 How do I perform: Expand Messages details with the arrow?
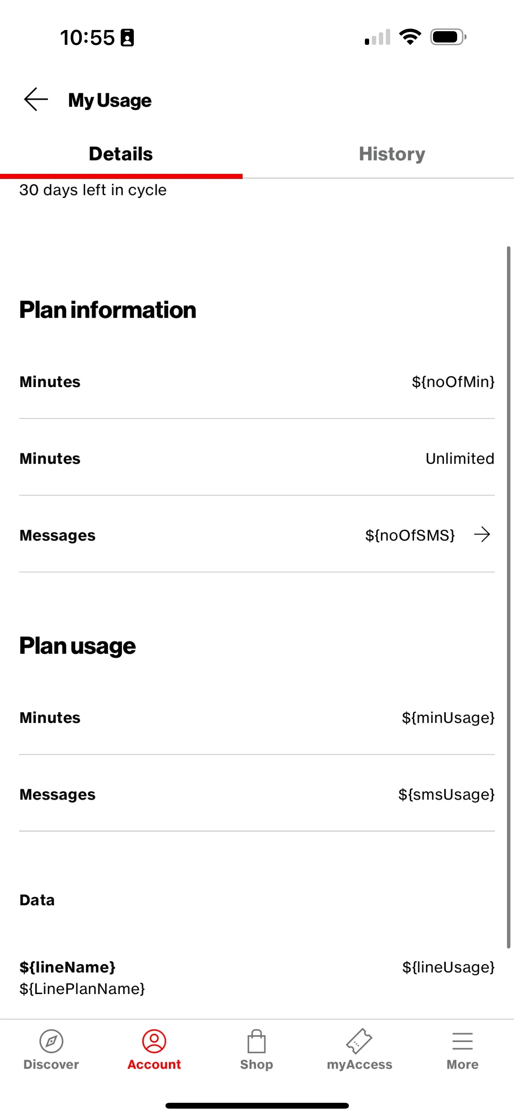click(x=482, y=534)
